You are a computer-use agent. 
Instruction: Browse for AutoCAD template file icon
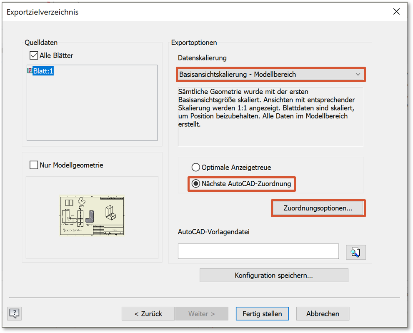click(355, 252)
